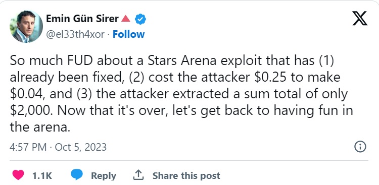The image size is (379, 185).
Task: Click the words Stars Arena in the tweet
Action: (182, 61)
